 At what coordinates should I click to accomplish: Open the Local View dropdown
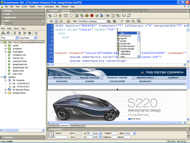[35, 38]
